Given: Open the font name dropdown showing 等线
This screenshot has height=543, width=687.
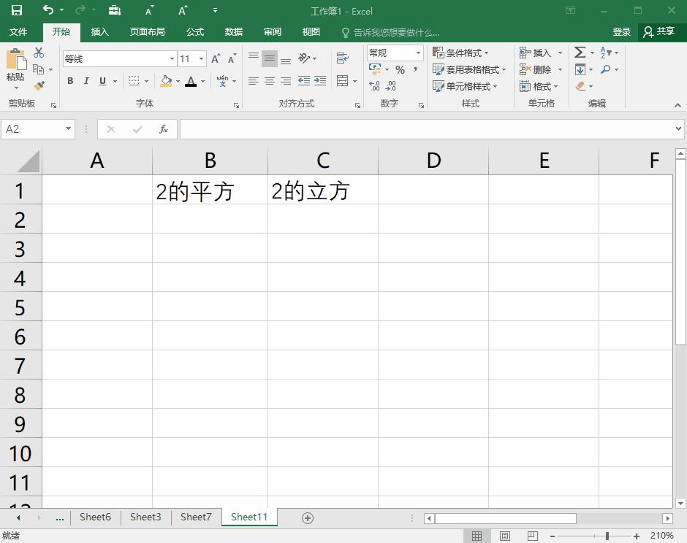Looking at the screenshot, I should 171,58.
